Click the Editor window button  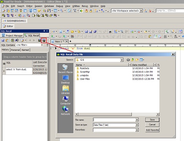(8, 26)
